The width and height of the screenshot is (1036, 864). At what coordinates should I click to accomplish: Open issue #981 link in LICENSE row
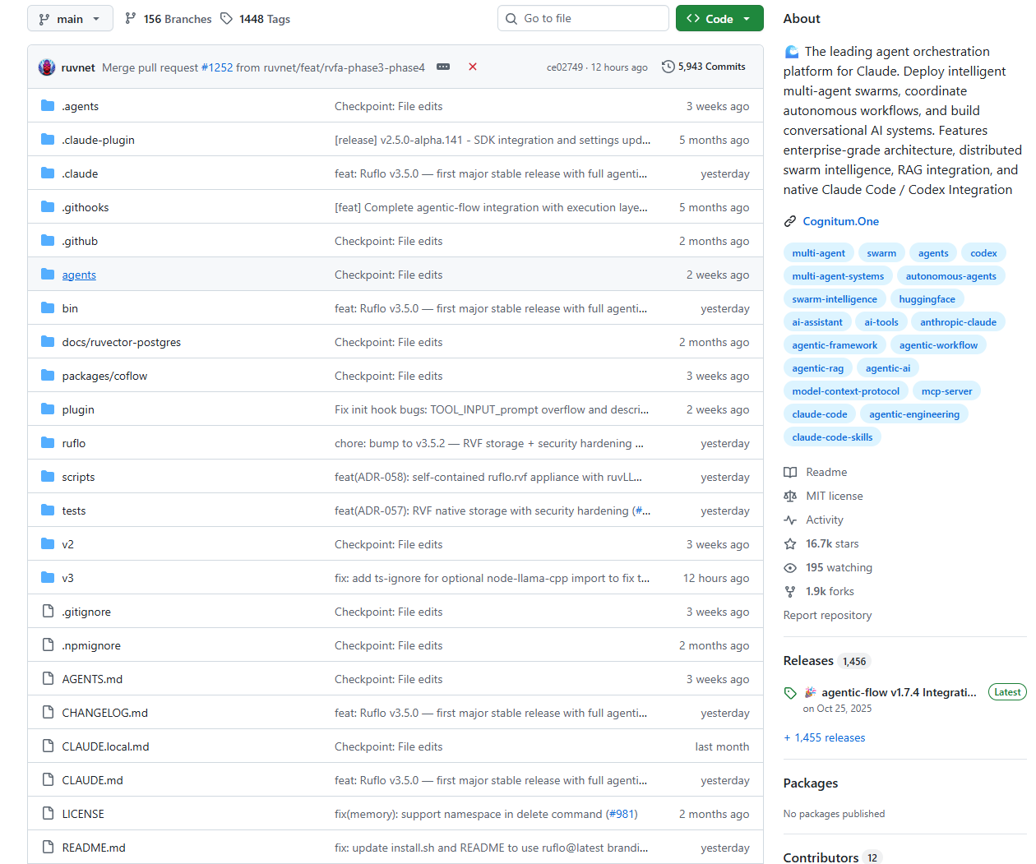pos(622,814)
